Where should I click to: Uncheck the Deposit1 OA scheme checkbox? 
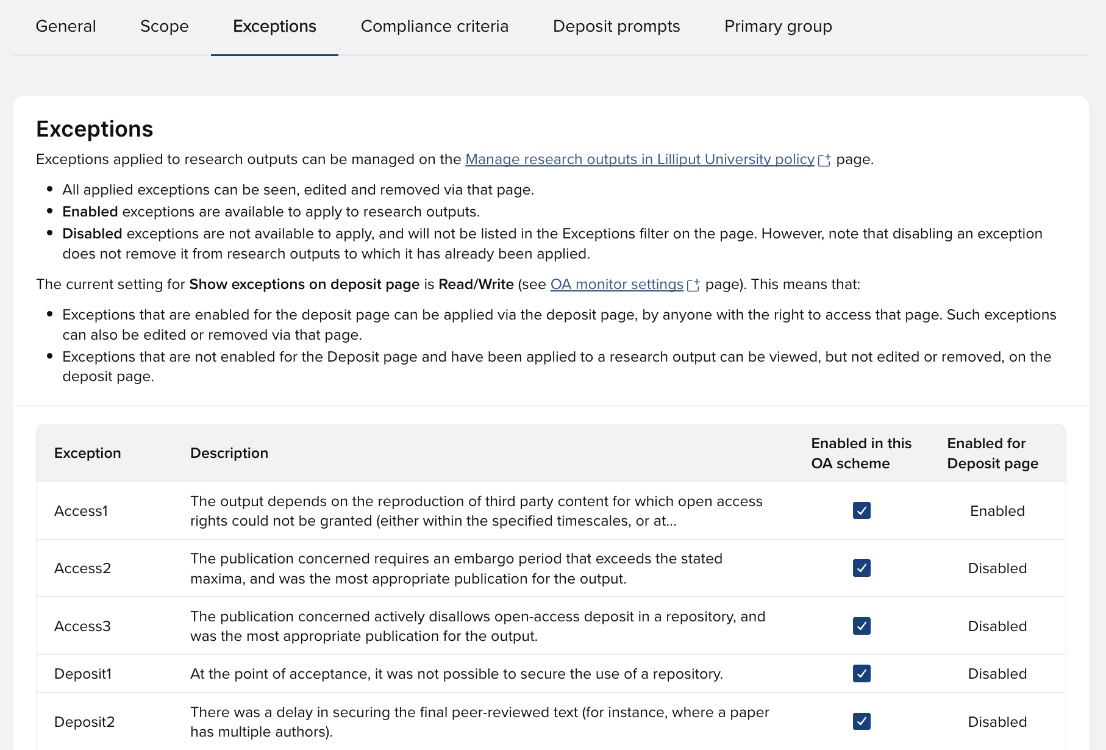[x=862, y=674]
